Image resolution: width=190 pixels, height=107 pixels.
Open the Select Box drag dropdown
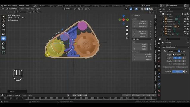37,12
